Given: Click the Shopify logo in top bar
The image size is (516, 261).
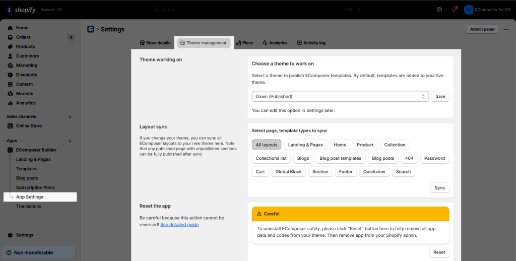Looking at the screenshot, I should pos(21,10).
